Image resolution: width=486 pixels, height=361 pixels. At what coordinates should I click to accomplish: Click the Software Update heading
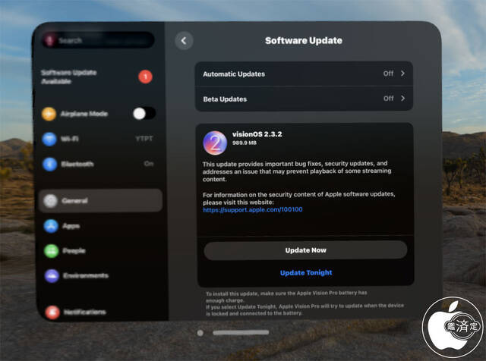pos(304,40)
